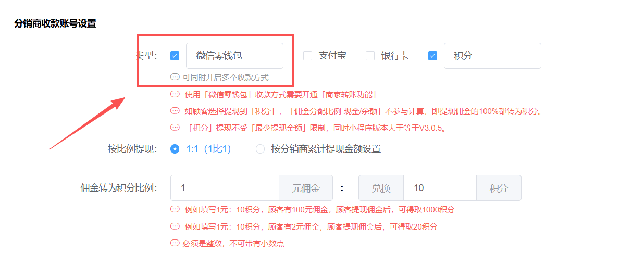
Task: Click the 支付宝 label text
Action: [332, 56]
